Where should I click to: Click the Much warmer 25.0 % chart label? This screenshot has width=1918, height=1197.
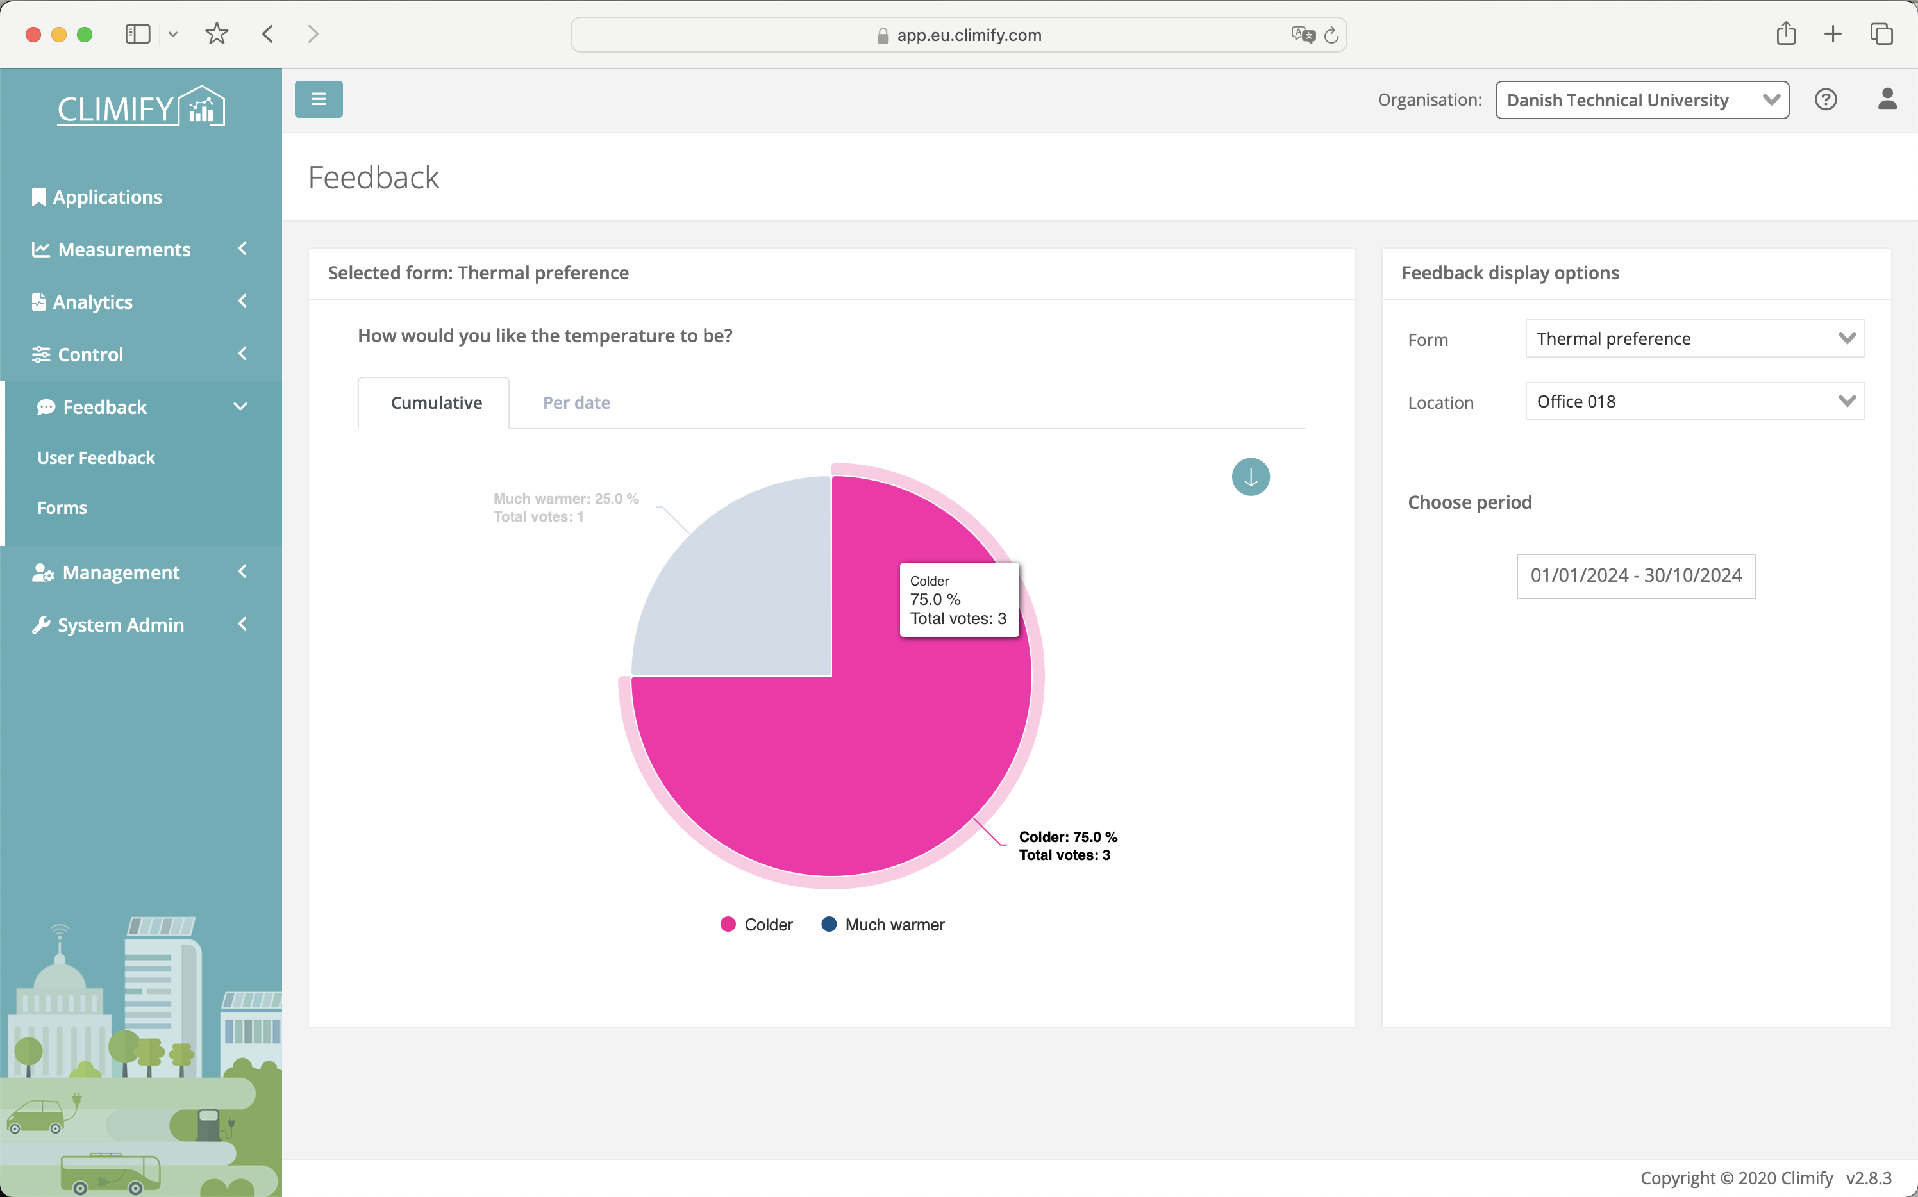click(565, 508)
